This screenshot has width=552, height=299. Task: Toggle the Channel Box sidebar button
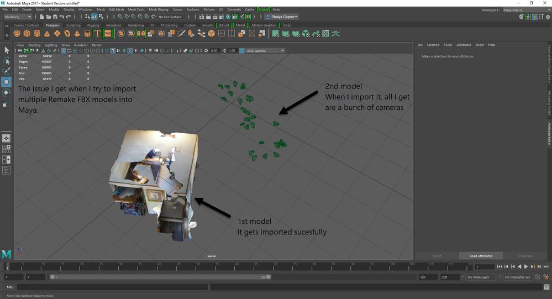(x=549, y=64)
